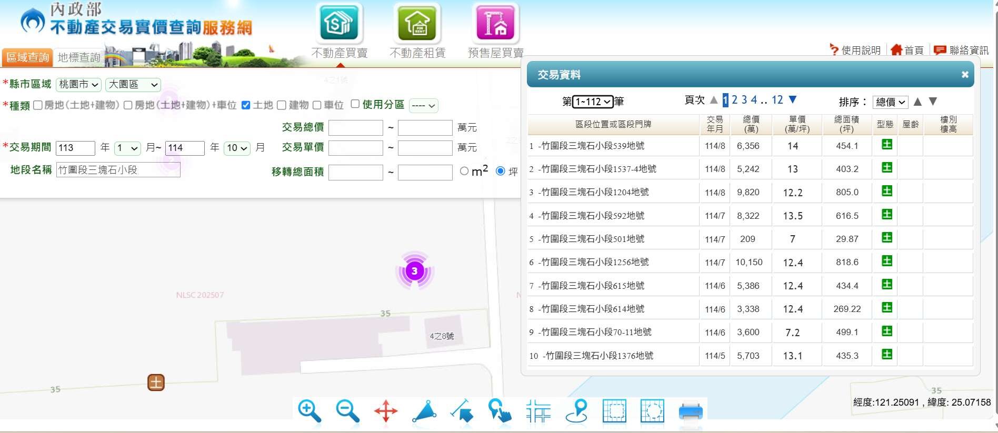This screenshot has height=433, width=998.
Task: Select the m² area unit radio button
Action: pos(464,171)
